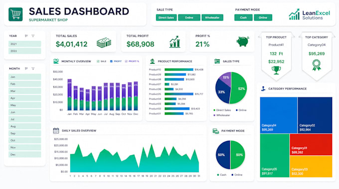The width and height of the screenshot is (339, 189).
Task: Select Sep in Month slicer
Action: (24, 133)
